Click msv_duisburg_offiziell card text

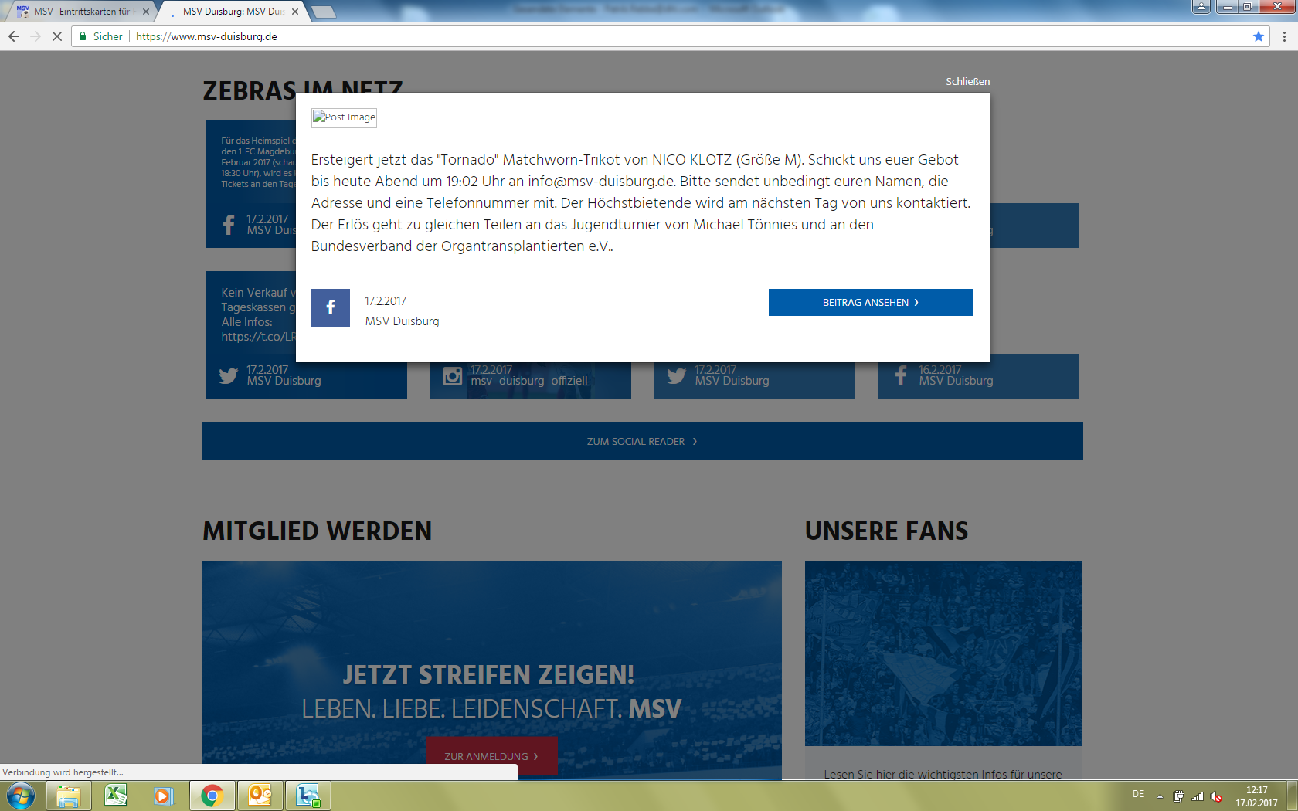point(529,381)
